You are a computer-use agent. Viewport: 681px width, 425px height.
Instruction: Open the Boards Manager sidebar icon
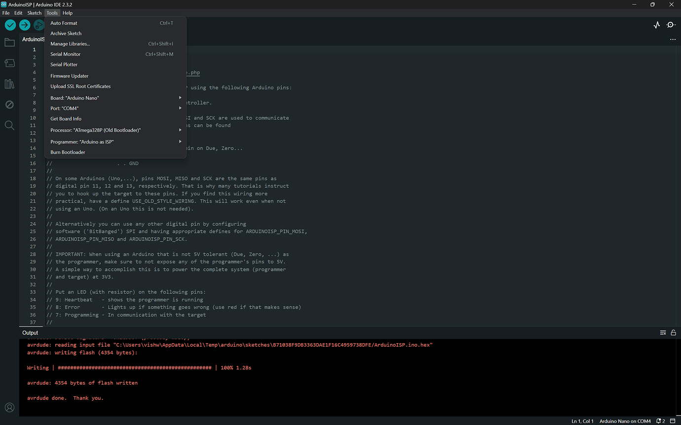pos(9,63)
